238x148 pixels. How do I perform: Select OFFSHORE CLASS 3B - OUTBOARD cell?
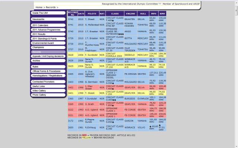click(x=115, y=31)
